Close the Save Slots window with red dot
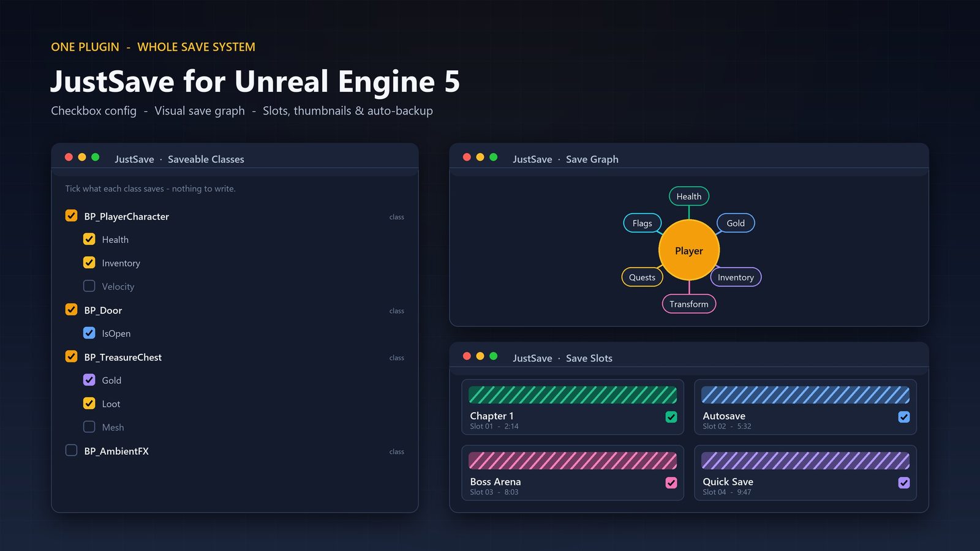The width and height of the screenshot is (980, 551). click(x=467, y=356)
